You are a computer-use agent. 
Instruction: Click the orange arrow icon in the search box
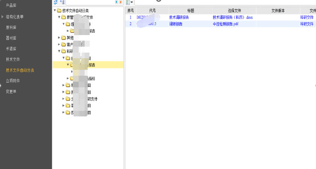coord(120,2)
